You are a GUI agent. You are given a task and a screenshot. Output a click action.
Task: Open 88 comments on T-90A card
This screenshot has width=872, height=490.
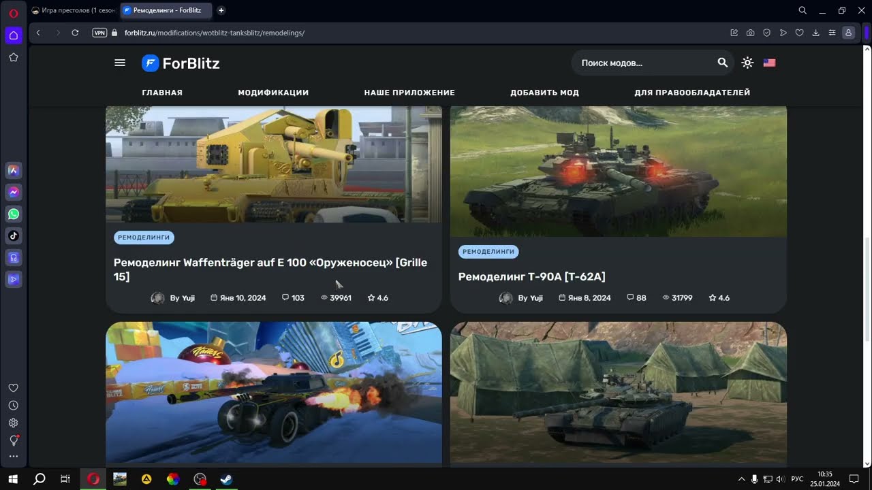(x=636, y=298)
